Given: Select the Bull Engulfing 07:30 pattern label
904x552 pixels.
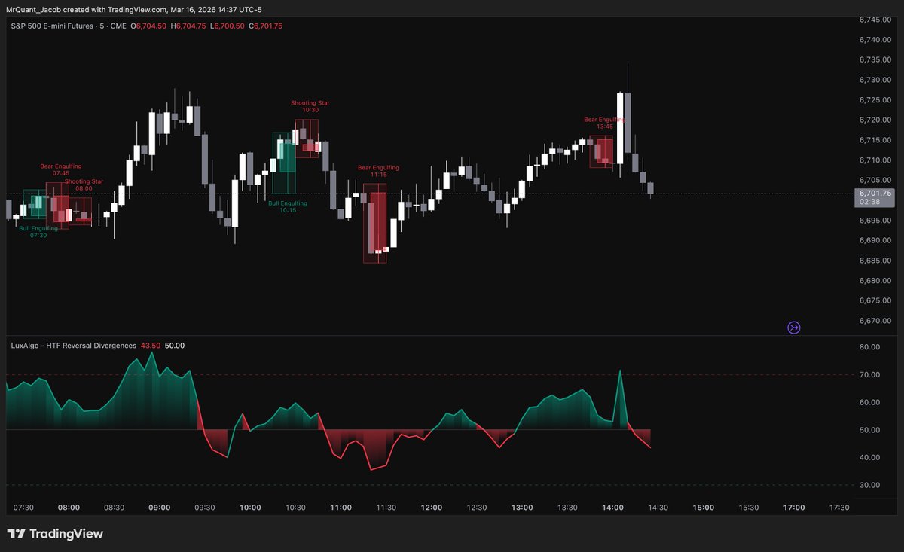Looking at the screenshot, I should [38, 231].
